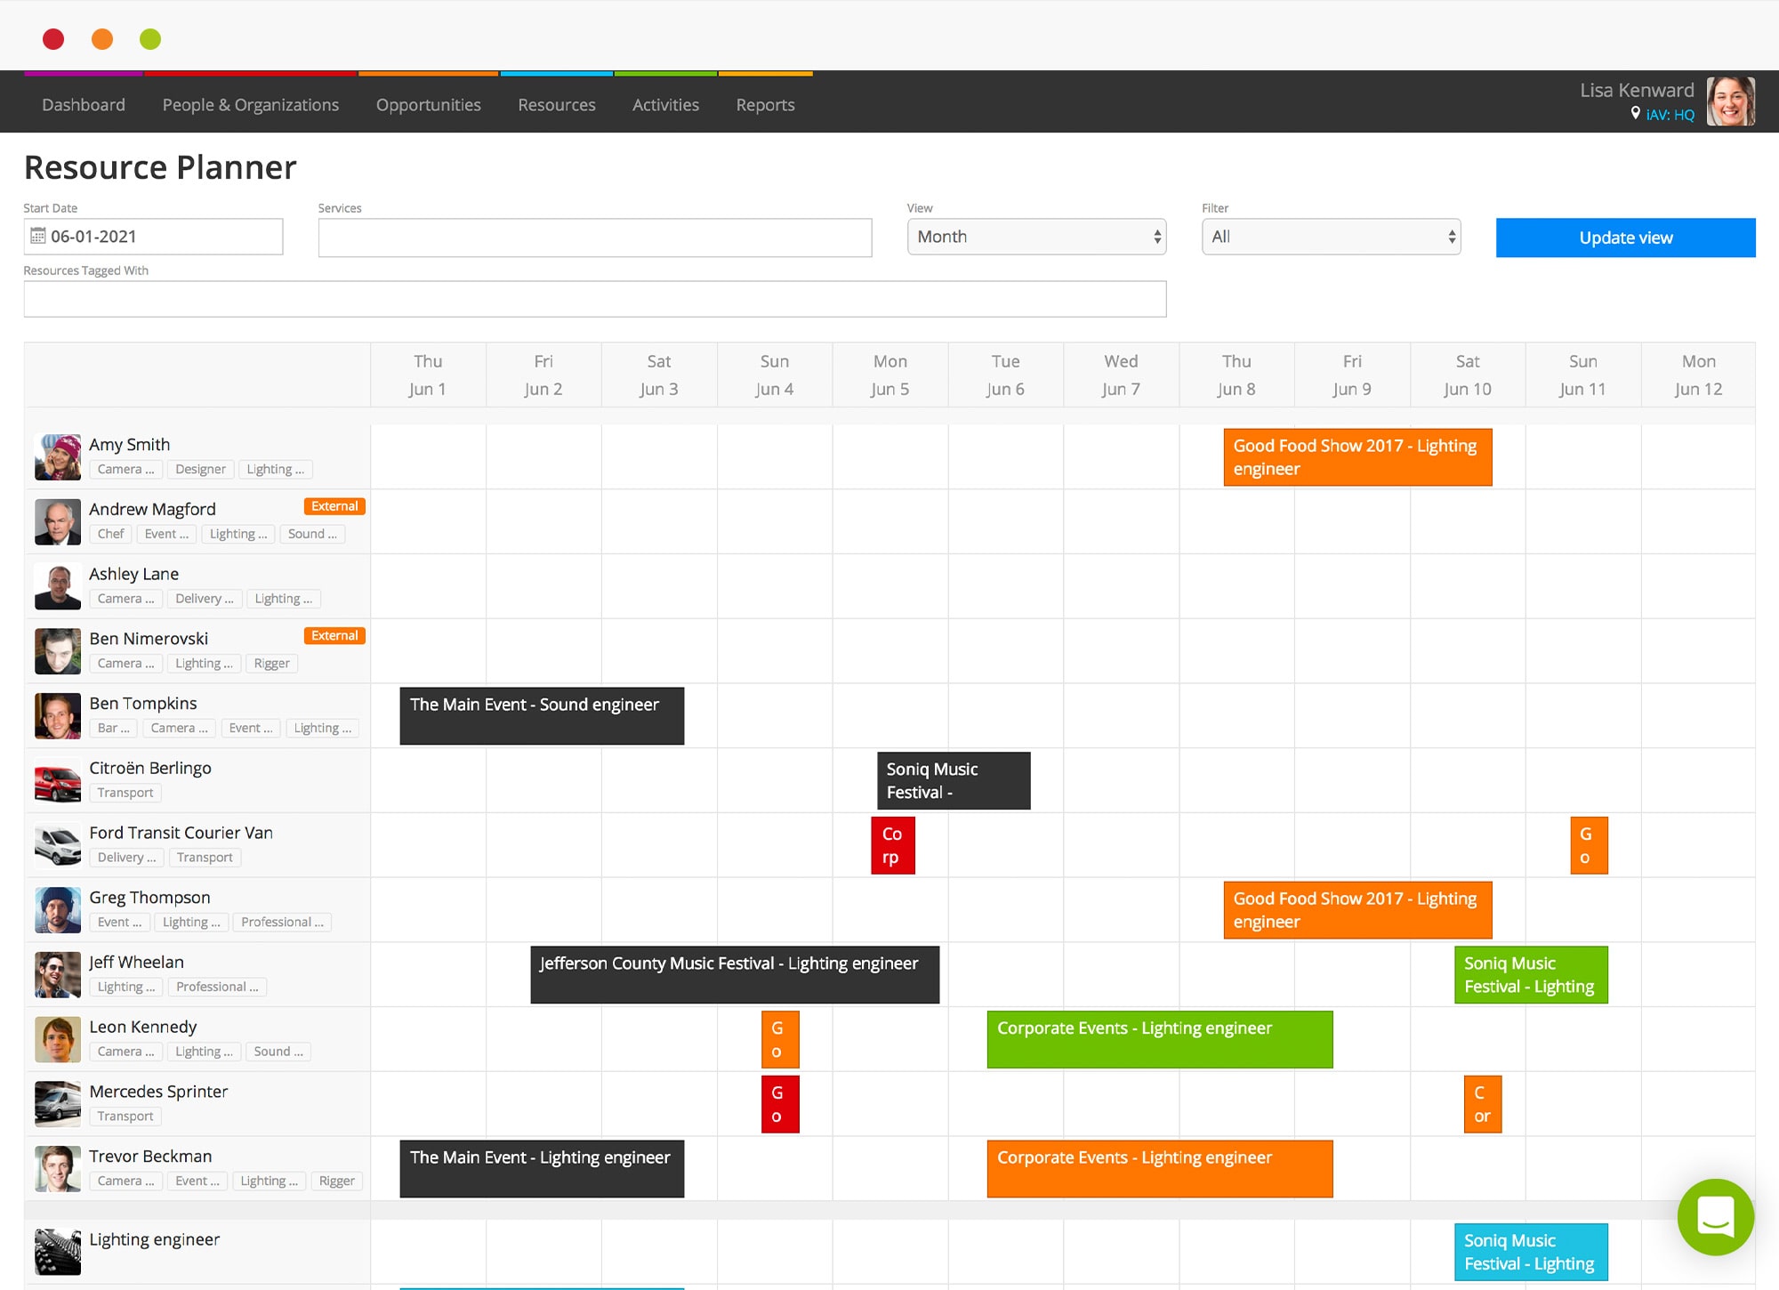This screenshot has height=1290, width=1779.
Task: Open the Reports navigation menu item
Action: pos(764,103)
